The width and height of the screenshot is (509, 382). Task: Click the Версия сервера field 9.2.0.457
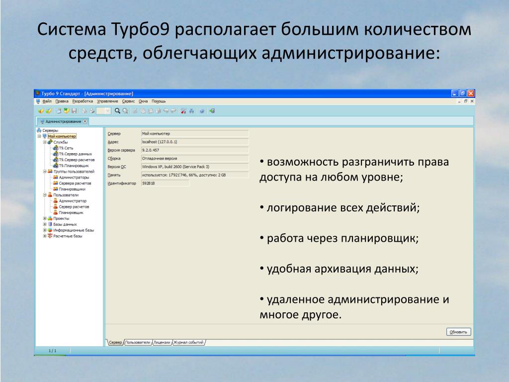(195, 150)
